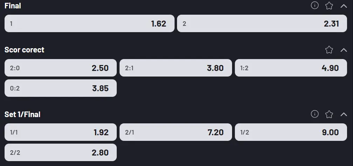Image resolution: width=353 pixels, height=166 pixels.
Task: Collapse the Set 1/Final section
Action: (x=344, y=114)
